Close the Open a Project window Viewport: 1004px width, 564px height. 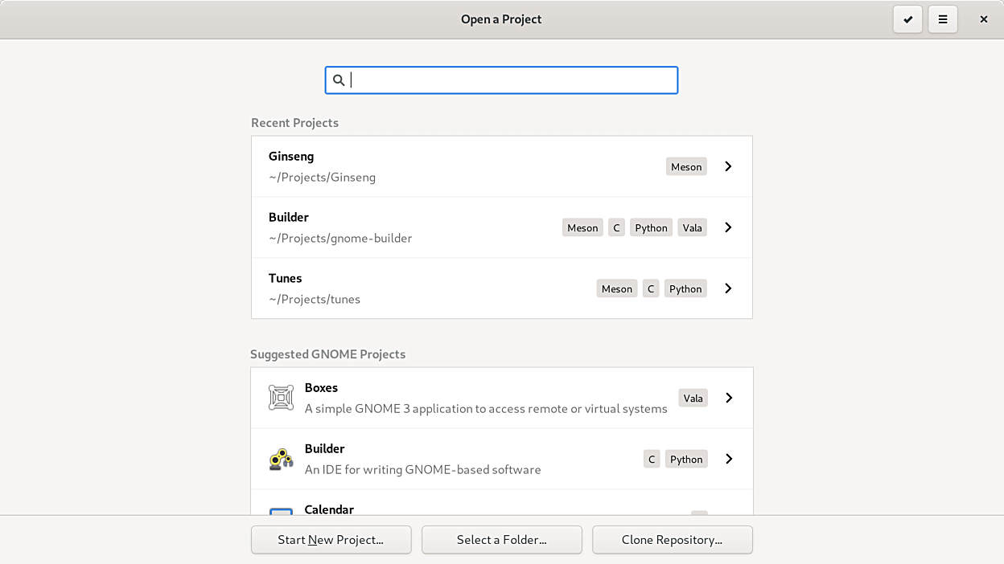983,19
